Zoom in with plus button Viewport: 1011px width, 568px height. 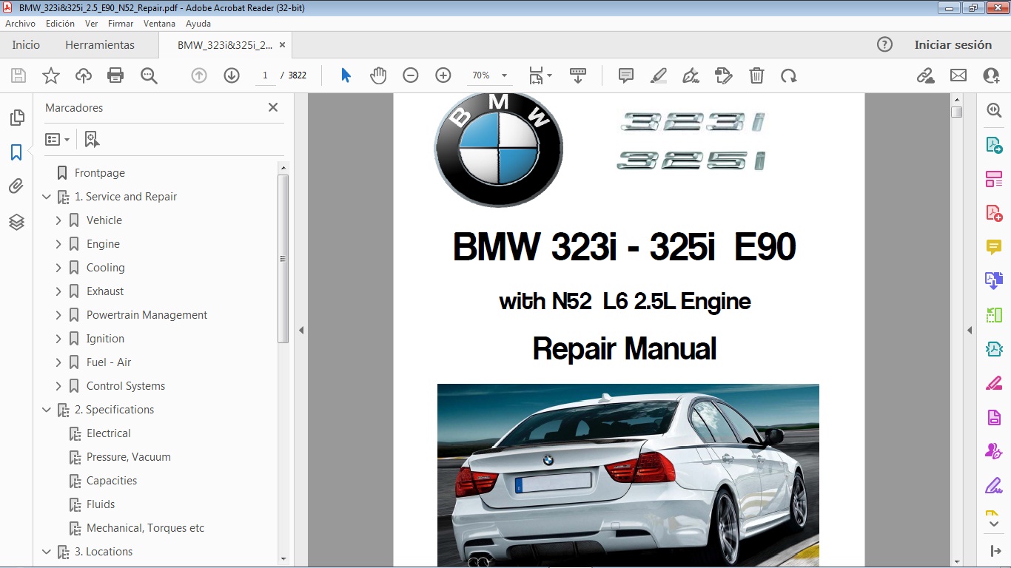(443, 75)
